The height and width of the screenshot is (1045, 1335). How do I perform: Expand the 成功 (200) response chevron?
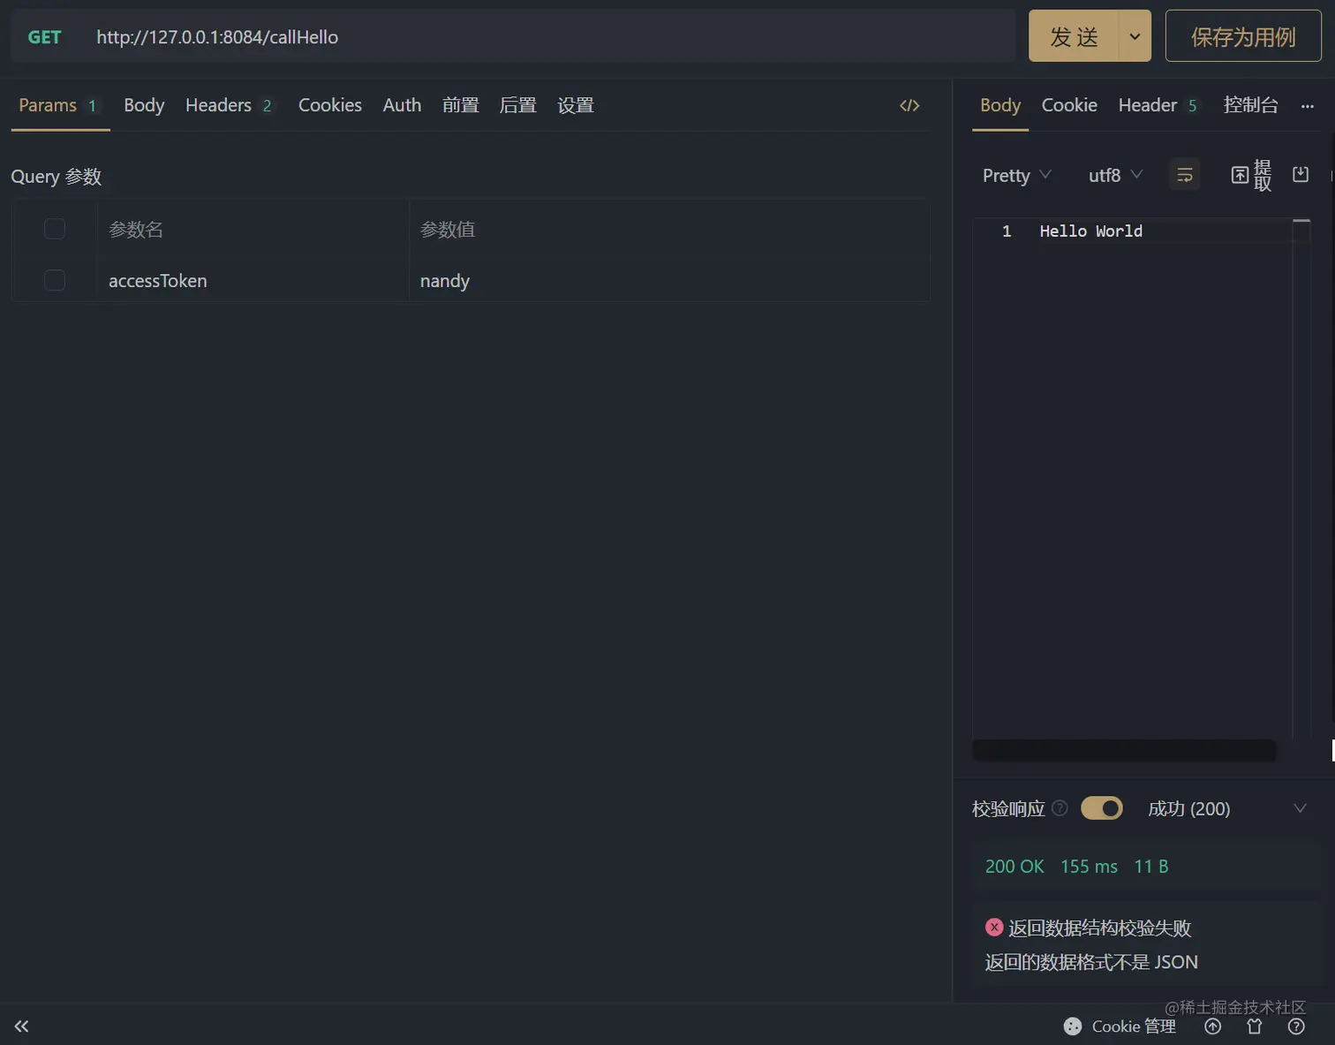pos(1300,808)
